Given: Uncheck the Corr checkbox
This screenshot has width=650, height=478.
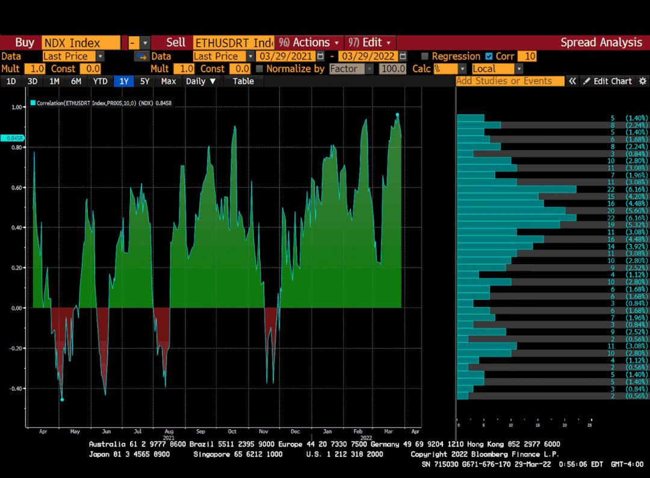Looking at the screenshot, I should (x=489, y=56).
